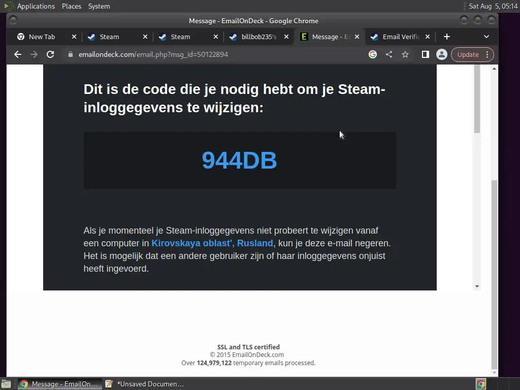Open Chrome's three-dot menu

[x=487, y=54]
